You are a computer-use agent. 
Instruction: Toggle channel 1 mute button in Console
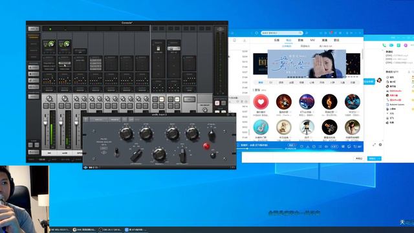[52, 106]
